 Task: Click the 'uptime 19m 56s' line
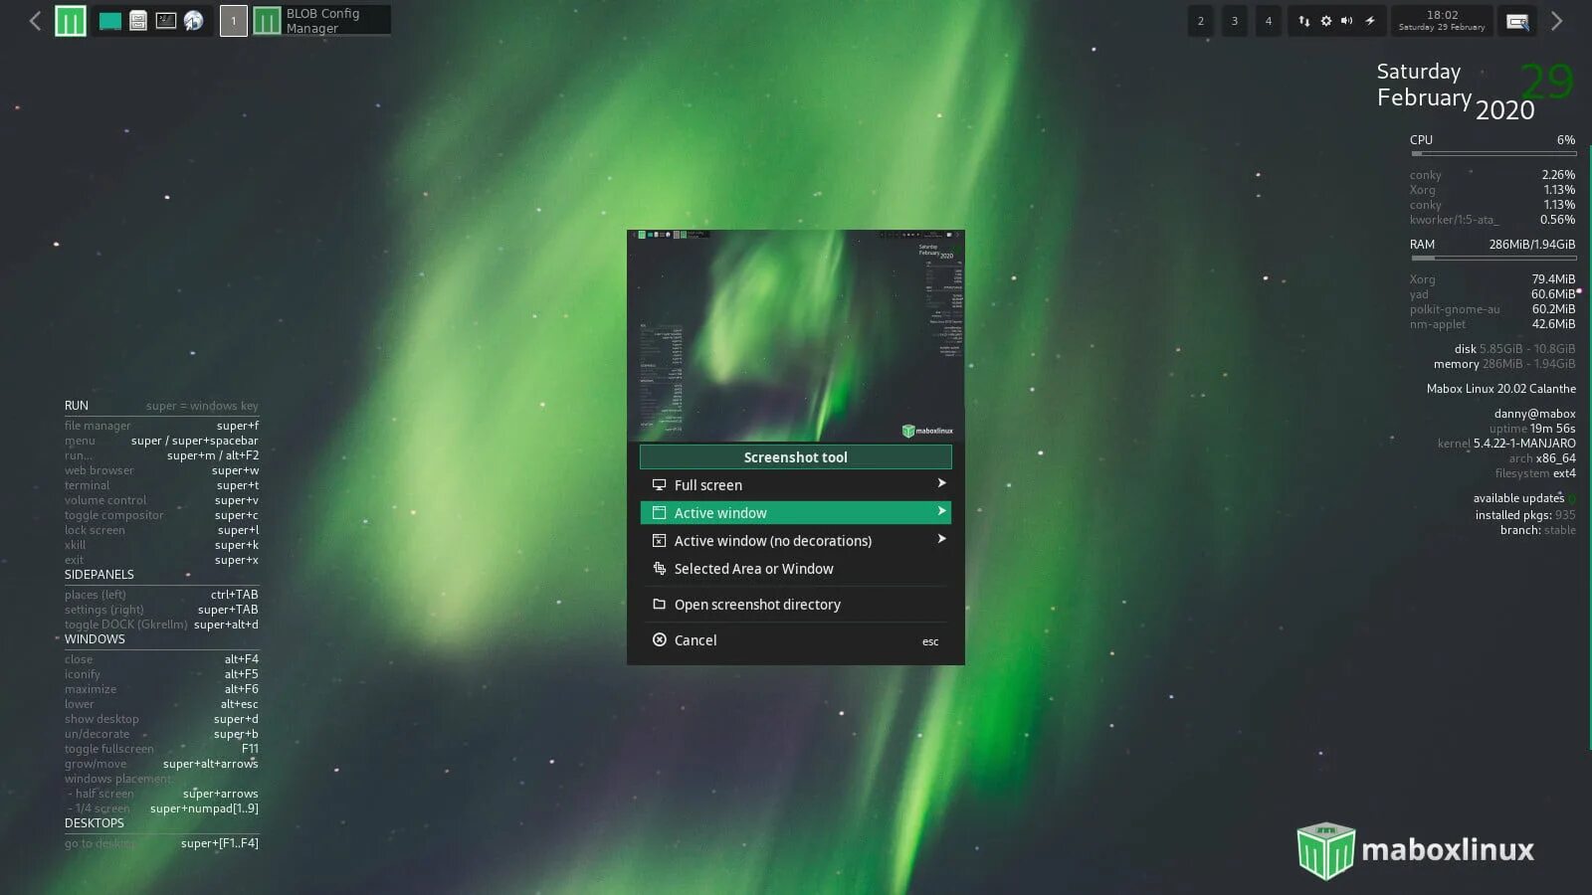coord(1532,429)
